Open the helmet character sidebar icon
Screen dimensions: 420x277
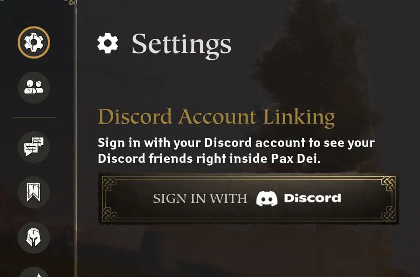[34, 238]
